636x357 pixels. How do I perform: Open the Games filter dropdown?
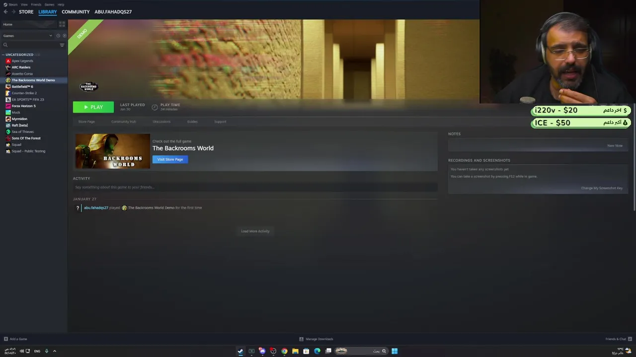click(27, 36)
